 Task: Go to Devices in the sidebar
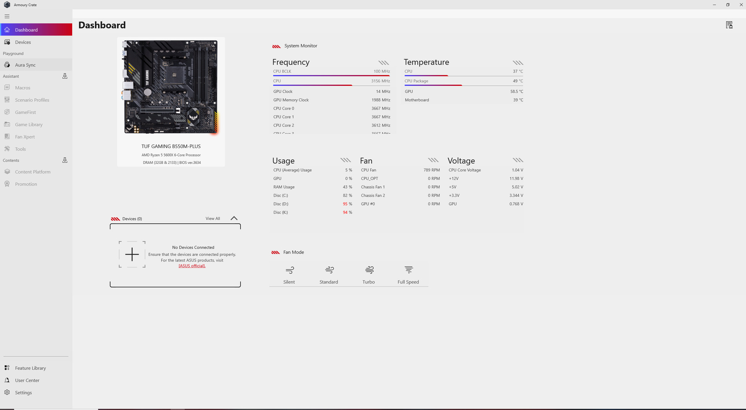36,42
